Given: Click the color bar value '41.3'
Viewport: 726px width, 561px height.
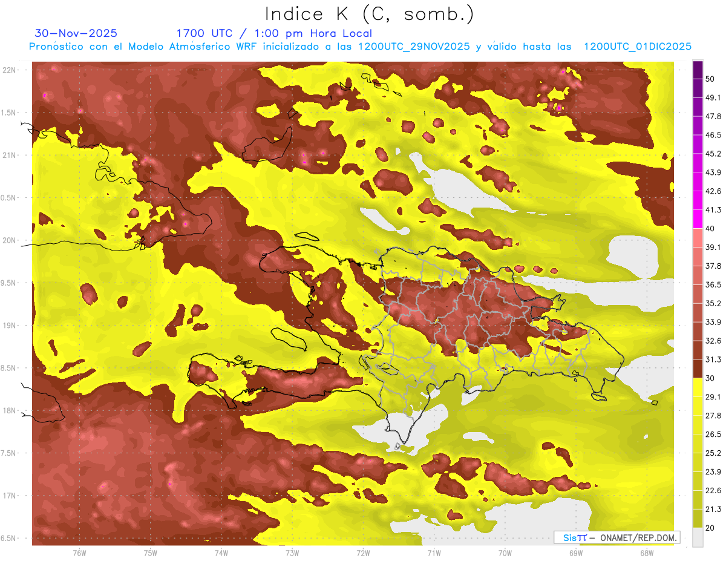Looking at the screenshot, I should tap(713, 210).
